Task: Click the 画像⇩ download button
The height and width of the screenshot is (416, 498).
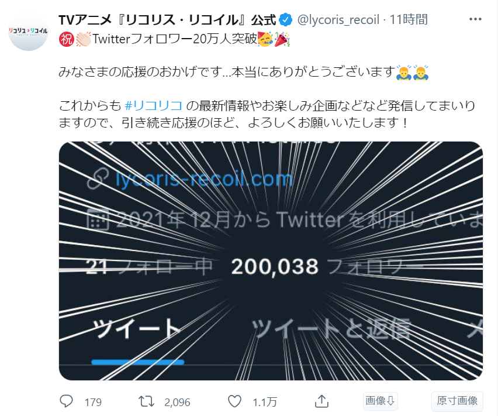Action: point(380,401)
